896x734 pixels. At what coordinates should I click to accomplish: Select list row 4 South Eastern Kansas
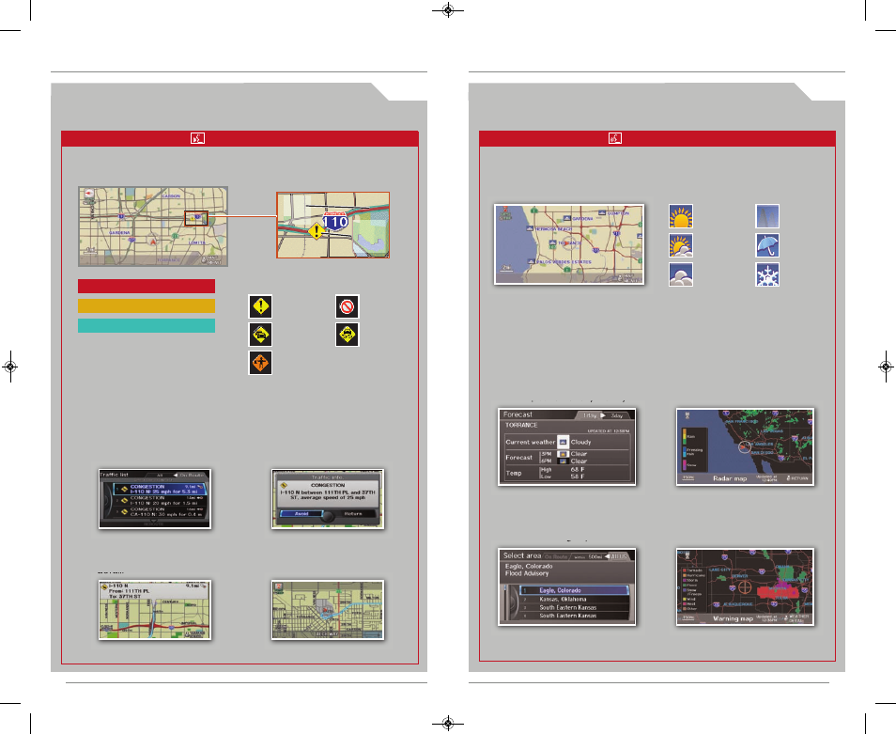[x=573, y=616]
